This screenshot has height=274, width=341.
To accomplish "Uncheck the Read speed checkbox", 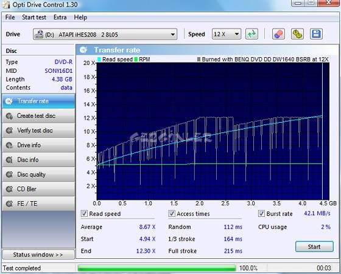I will coord(84,213).
